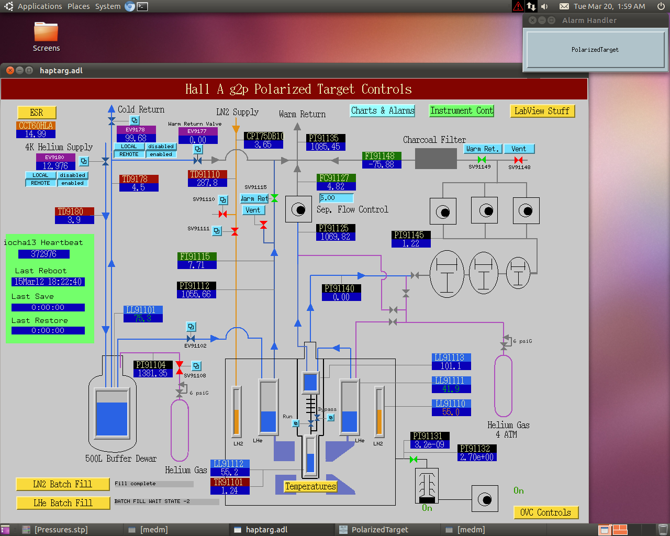Select Warm Ret for SV91115
Screen dimensions: 670x536
(x=254, y=198)
